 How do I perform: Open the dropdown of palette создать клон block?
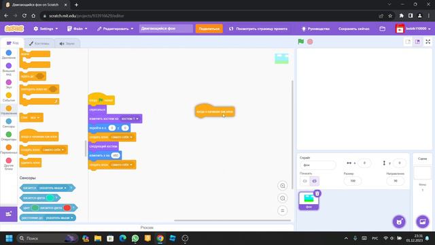[53, 150]
